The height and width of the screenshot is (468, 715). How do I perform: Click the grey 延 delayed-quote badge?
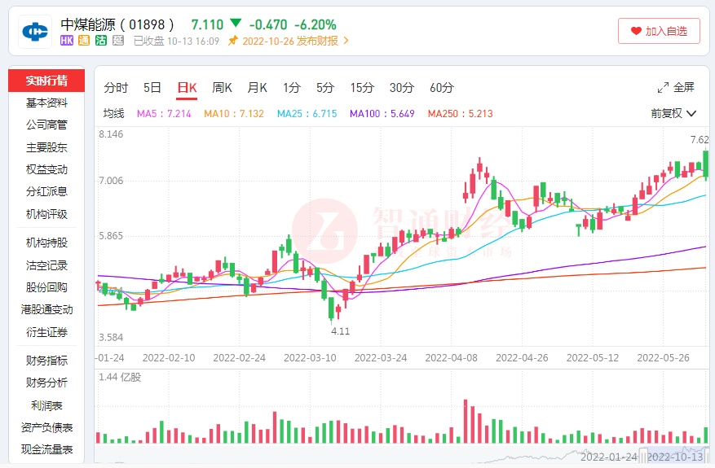point(117,41)
